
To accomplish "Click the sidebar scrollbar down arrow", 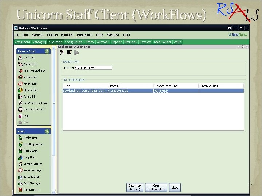I will click(x=54, y=192).
